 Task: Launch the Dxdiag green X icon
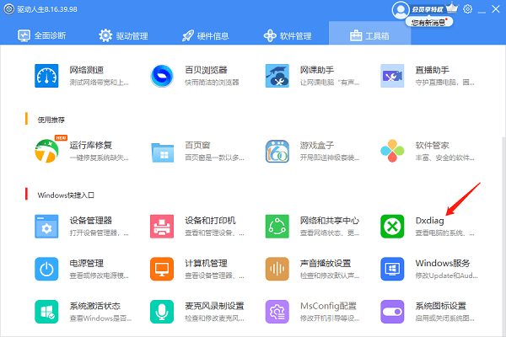pos(392,227)
